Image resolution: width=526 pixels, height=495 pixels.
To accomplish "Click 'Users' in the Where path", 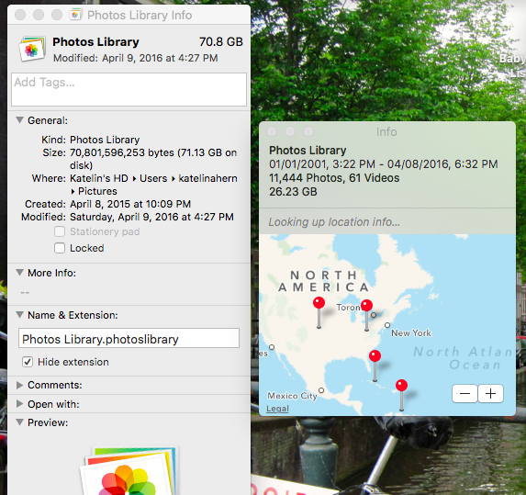I will [153, 178].
